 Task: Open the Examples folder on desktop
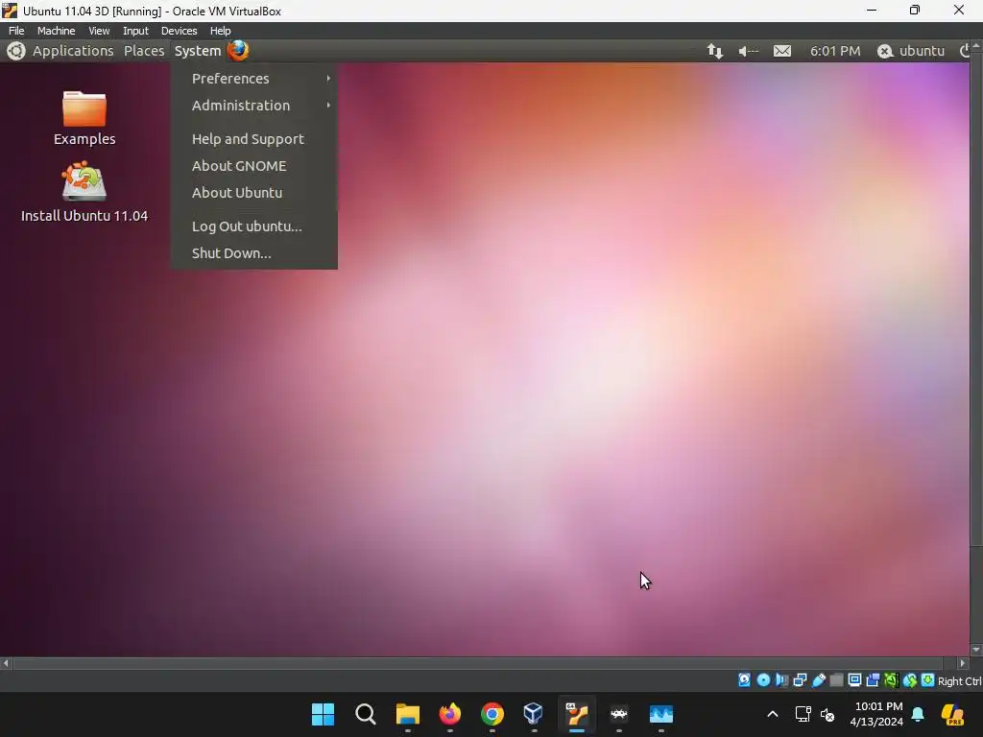tap(84, 118)
